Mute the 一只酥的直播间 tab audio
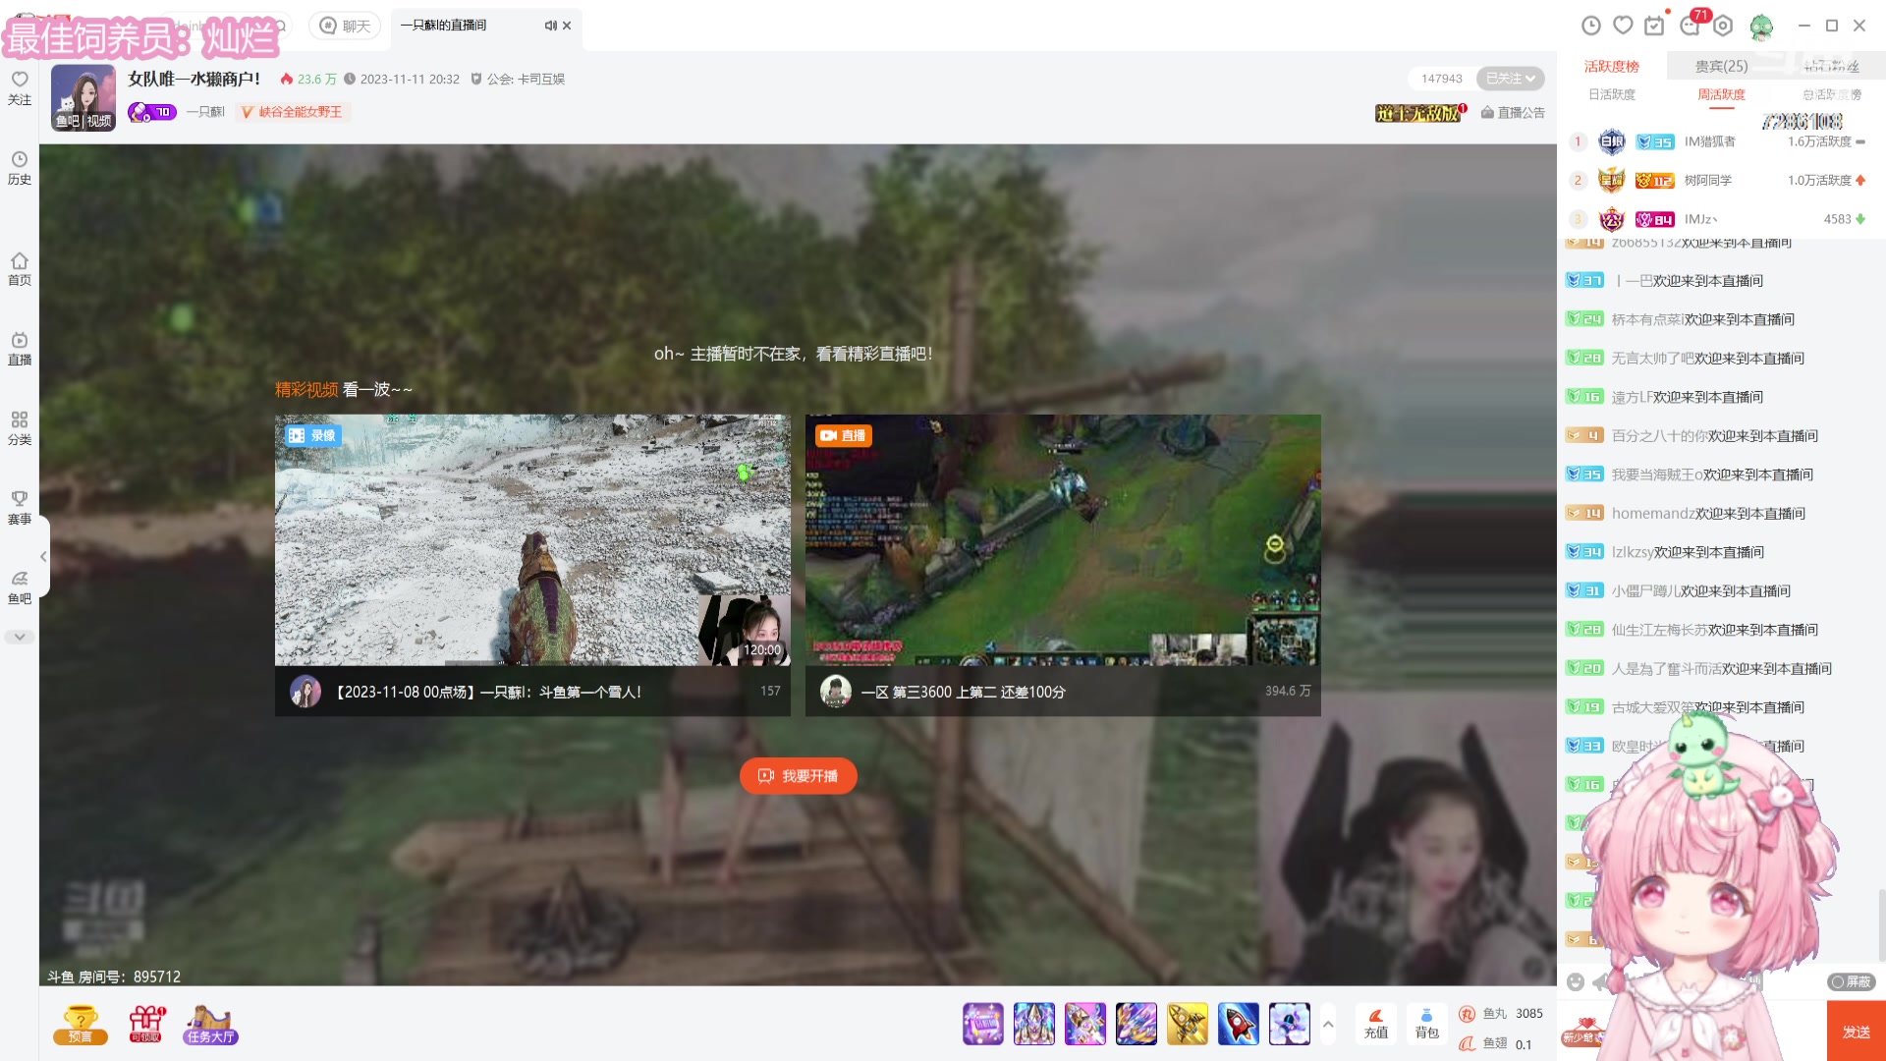Screen dimensions: 1886x1061 coord(550,26)
